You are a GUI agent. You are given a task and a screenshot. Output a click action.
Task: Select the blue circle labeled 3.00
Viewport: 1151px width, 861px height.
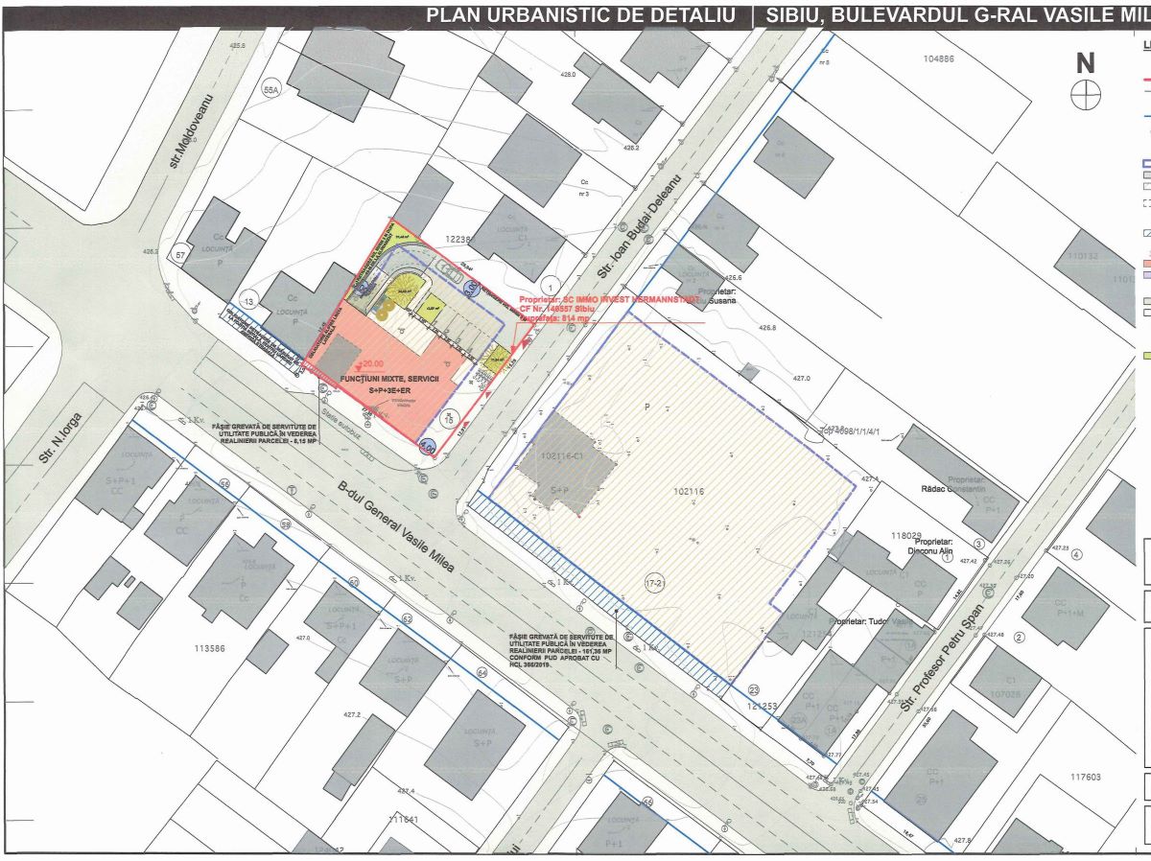(470, 288)
